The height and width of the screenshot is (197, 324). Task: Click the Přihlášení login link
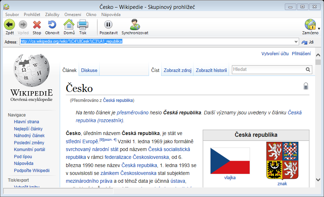coord(301,53)
